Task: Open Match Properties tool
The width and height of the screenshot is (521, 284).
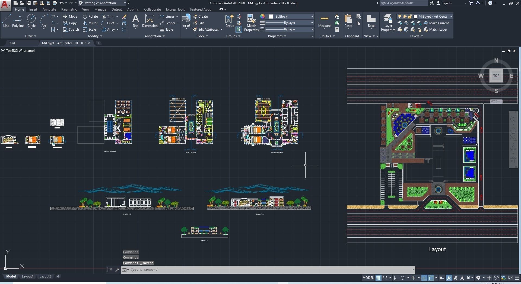Action: (251, 23)
